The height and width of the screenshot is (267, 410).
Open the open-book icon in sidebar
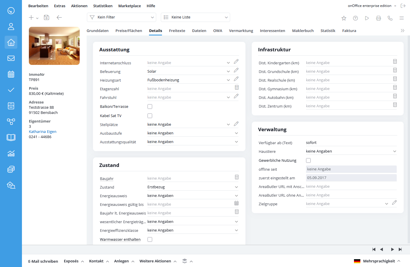(11, 137)
